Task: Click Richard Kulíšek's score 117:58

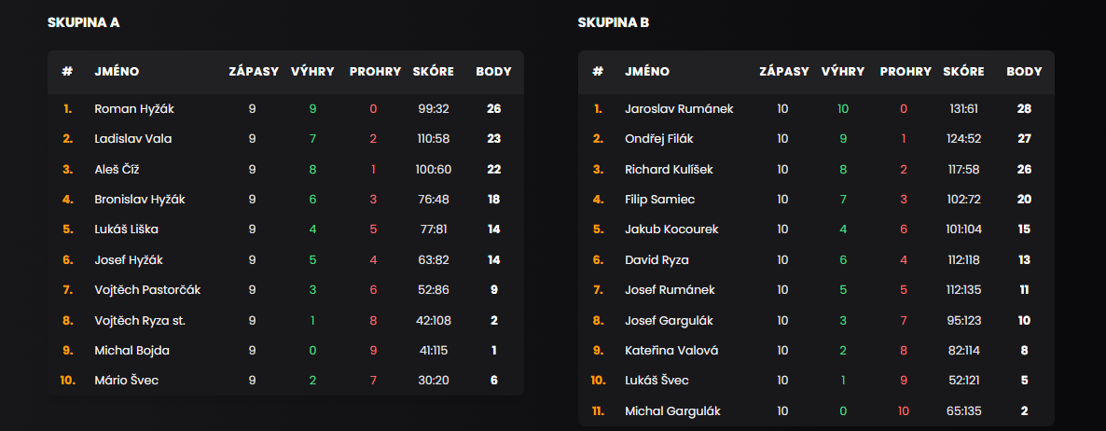Action: (965, 169)
